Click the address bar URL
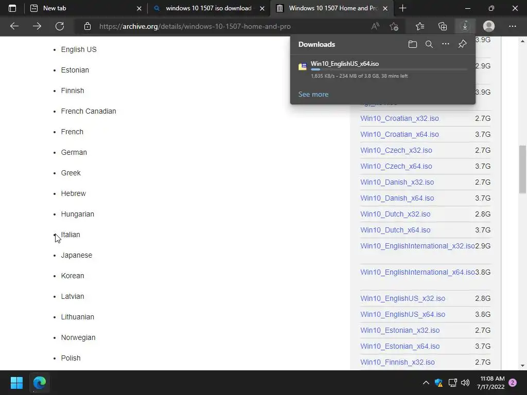527x395 pixels. click(x=195, y=26)
